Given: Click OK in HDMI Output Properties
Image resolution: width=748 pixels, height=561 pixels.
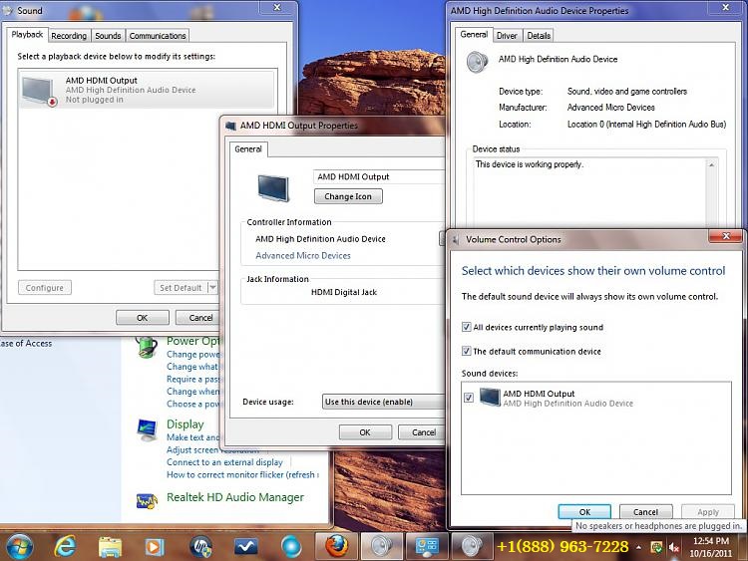Looking at the screenshot, I should [365, 432].
